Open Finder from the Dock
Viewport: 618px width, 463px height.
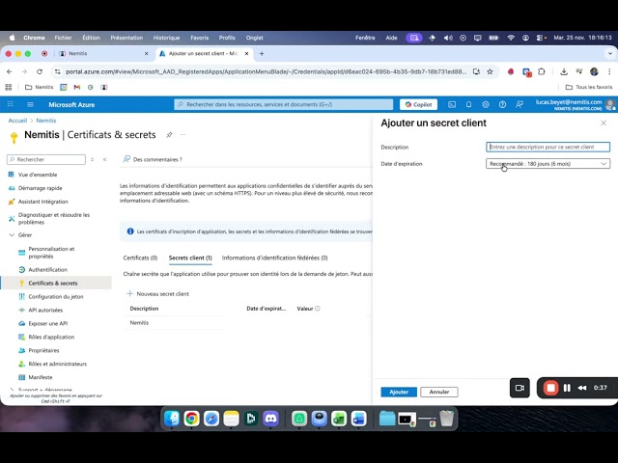[172, 419]
